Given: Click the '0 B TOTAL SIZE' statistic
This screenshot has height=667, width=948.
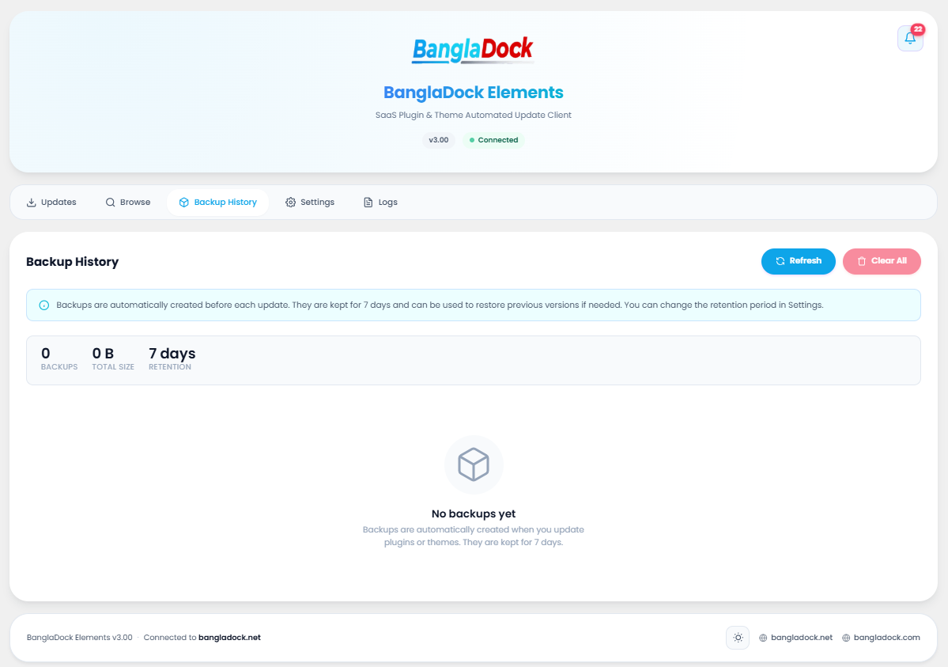Looking at the screenshot, I should pyautogui.click(x=113, y=359).
